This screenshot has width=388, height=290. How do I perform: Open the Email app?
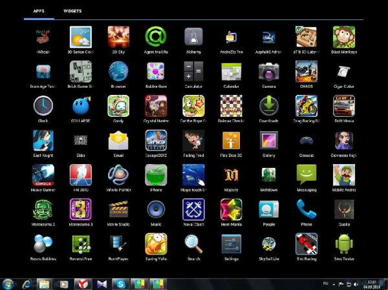pyautogui.click(x=118, y=140)
